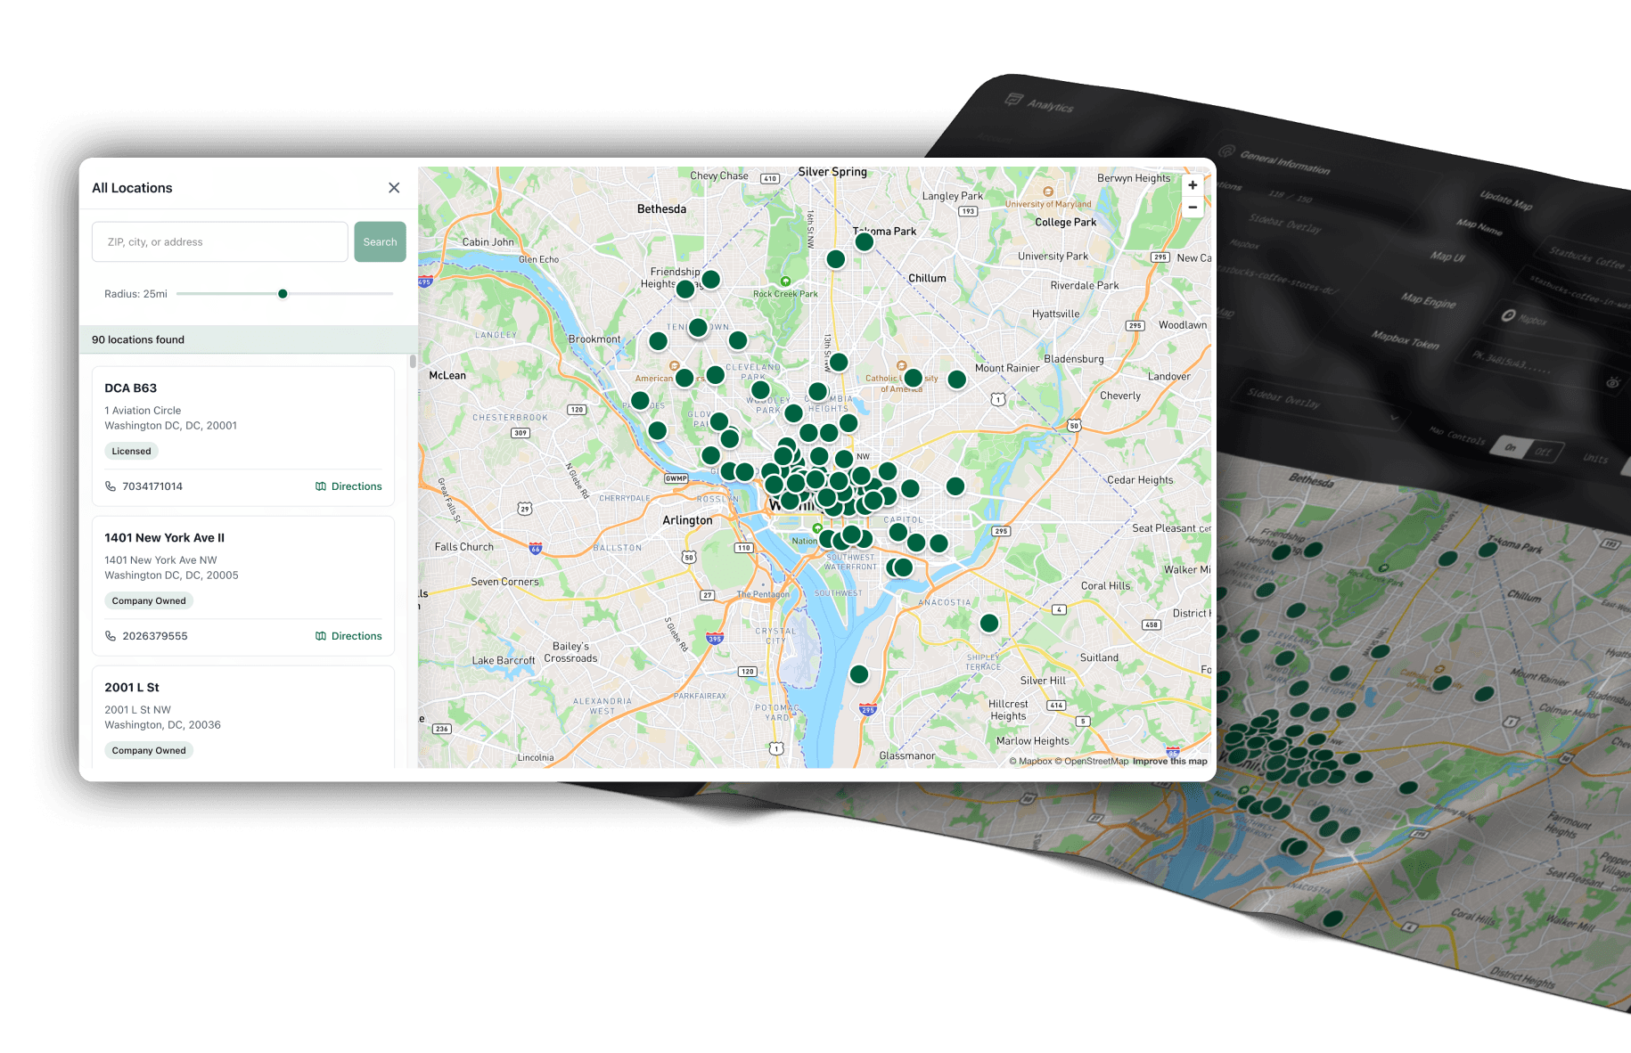Click the phone icon beside 7034171014
This screenshot has height=1053, width=1631.
111,486
